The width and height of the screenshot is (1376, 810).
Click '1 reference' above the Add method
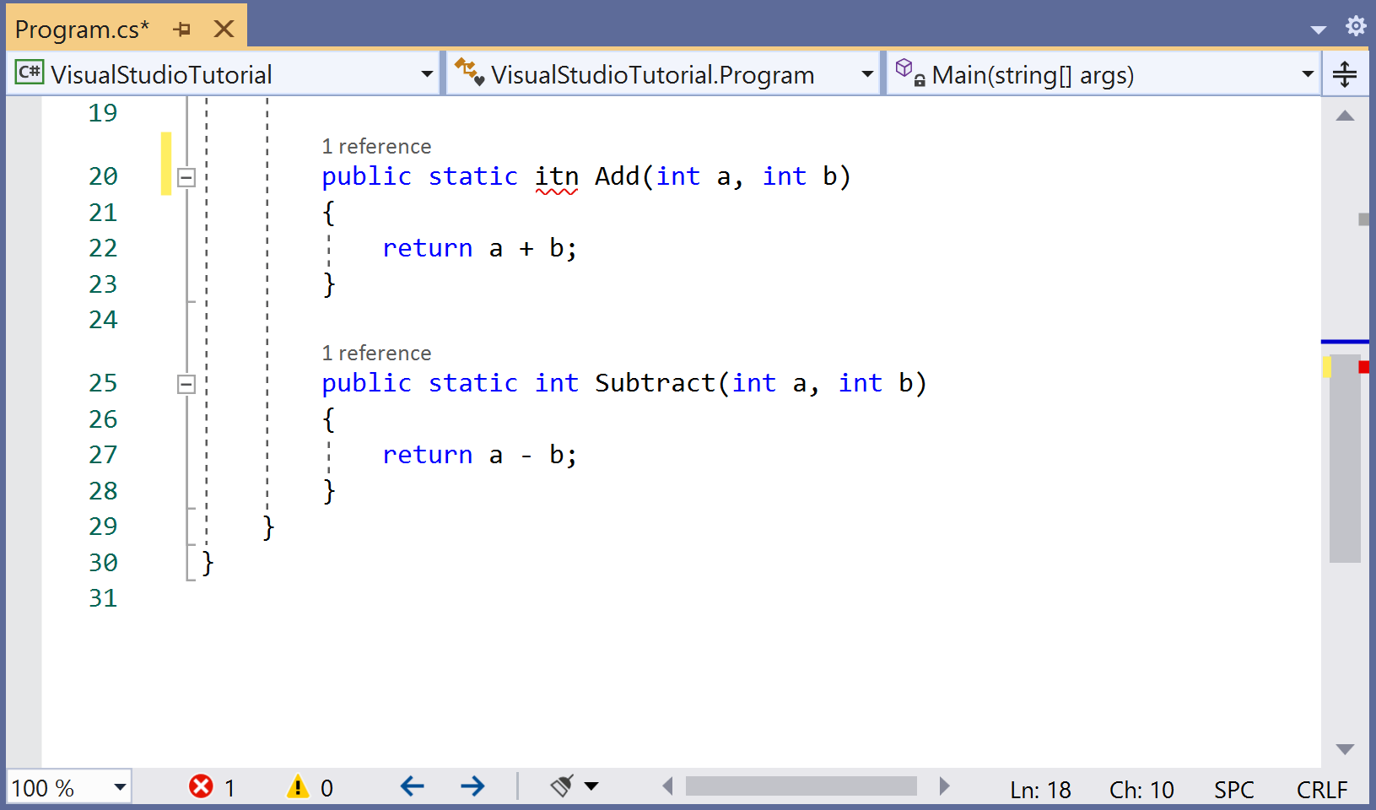pyautogui.click(x=376, y=146)
